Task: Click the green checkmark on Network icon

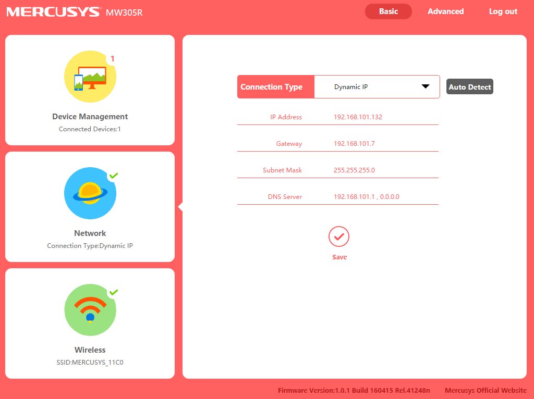Action: 114,176
